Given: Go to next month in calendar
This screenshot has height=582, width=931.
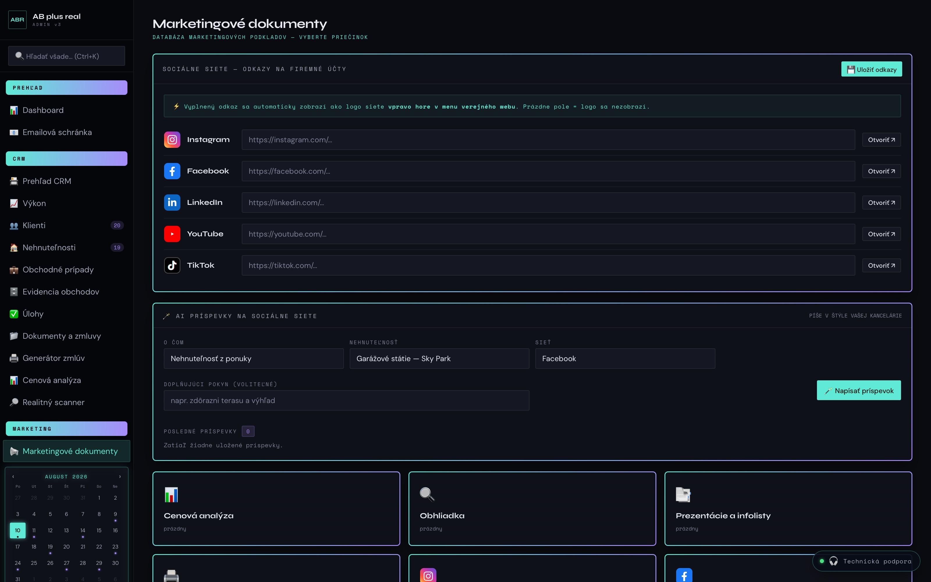Looking at the screenshot, I should [120, 477].
